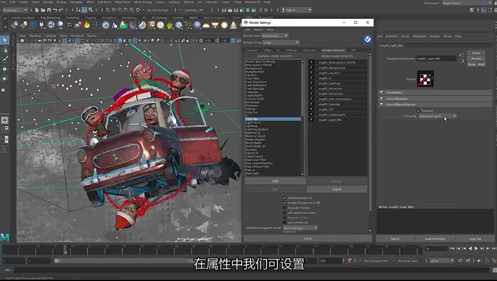Click the fire flame shelf icon
Image resolution: width=497 pixels, height=281 pixels.
[87, 25]
